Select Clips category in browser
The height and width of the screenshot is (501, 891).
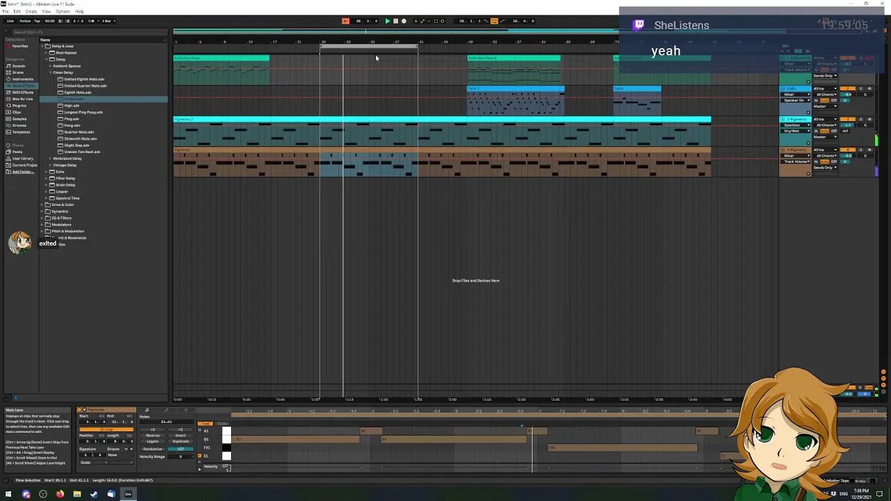(x=17, y=112)
